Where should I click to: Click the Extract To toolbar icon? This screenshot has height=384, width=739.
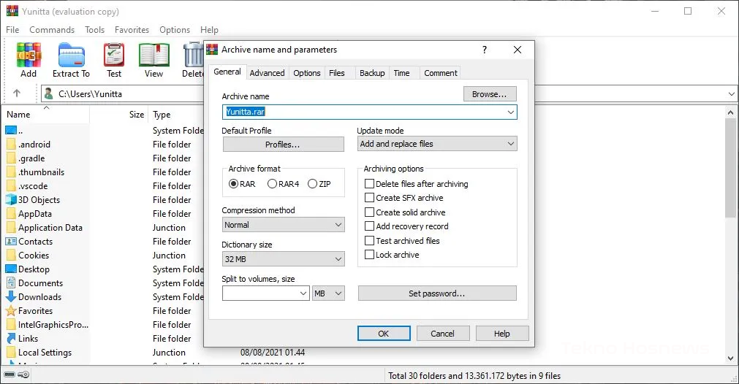coord(71,55)
